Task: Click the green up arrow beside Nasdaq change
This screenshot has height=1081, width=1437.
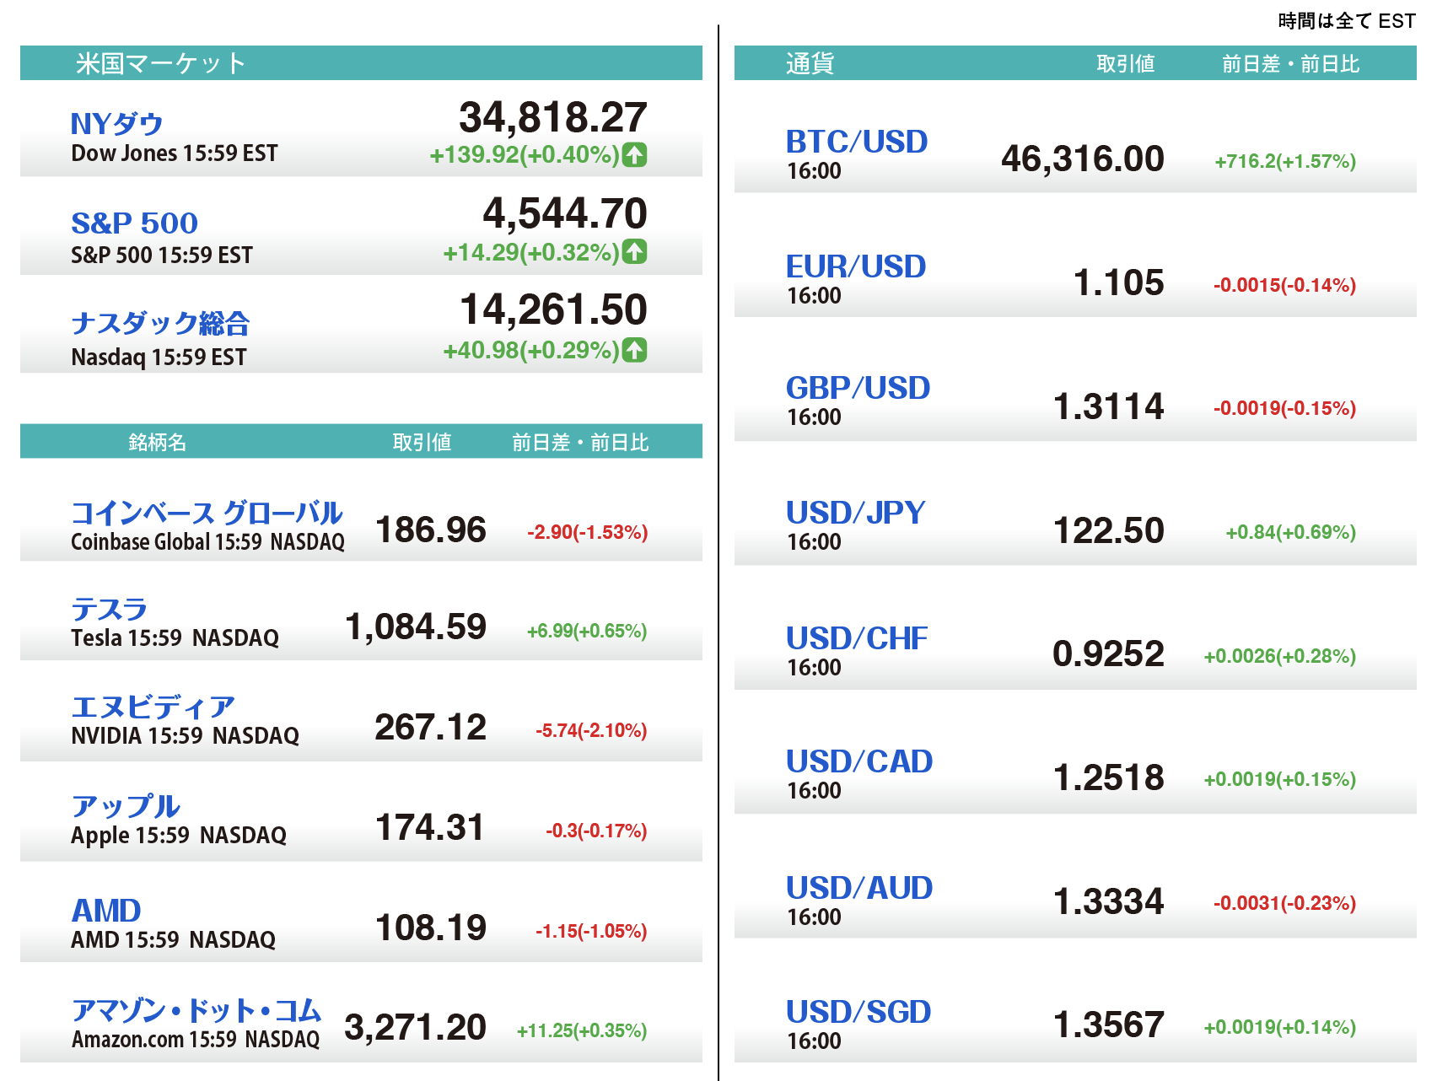Action: coord(634,350)
